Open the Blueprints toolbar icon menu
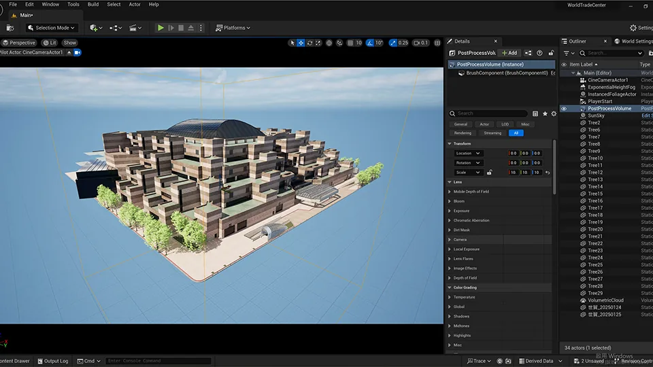The width and height of the screenshot is (653, 367). 116,28
